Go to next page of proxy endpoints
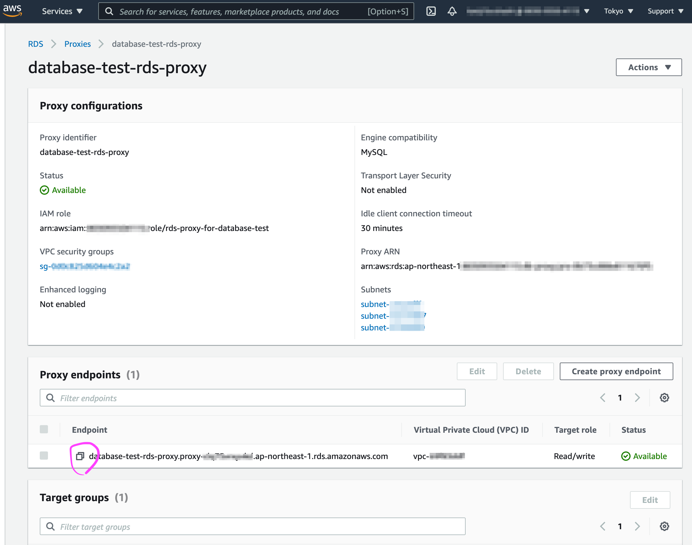Image resolution: width=692 pixels, height=545 pixels. pyautogui.click(x=637, y=398)
